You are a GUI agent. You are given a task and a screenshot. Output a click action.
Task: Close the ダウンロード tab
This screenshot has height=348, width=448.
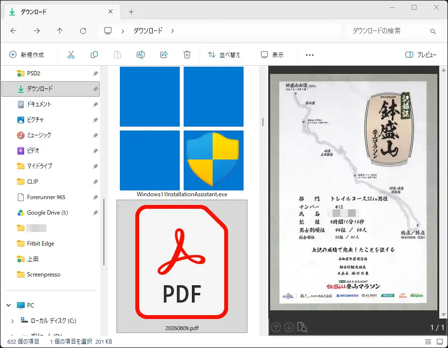[x=111, y=12]
